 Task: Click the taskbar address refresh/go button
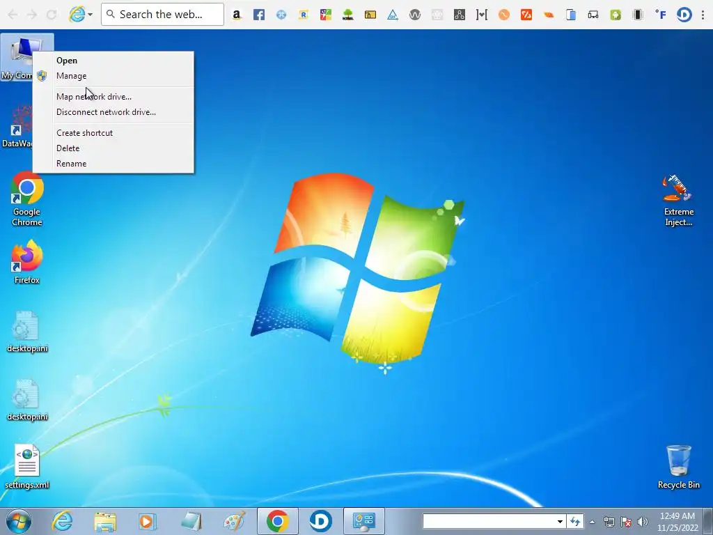(574, 521)
